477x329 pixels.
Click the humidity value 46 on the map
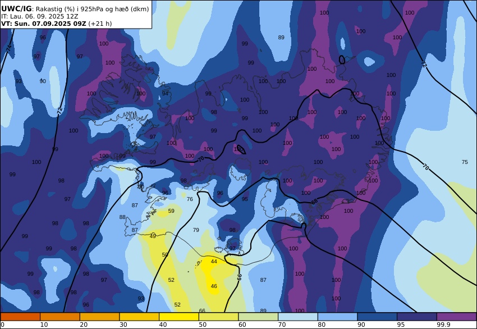[214, 286]
